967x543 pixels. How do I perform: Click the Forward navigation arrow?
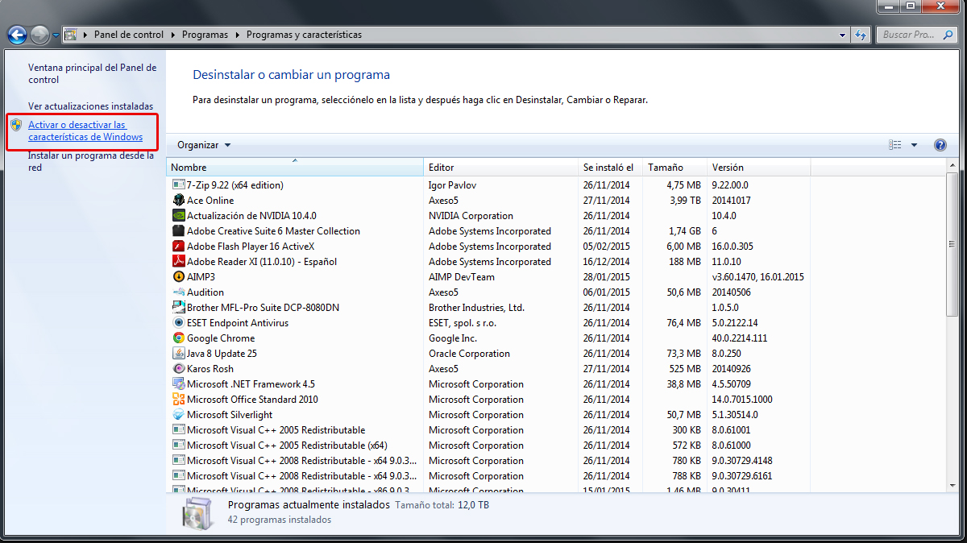tap(39, 35)
